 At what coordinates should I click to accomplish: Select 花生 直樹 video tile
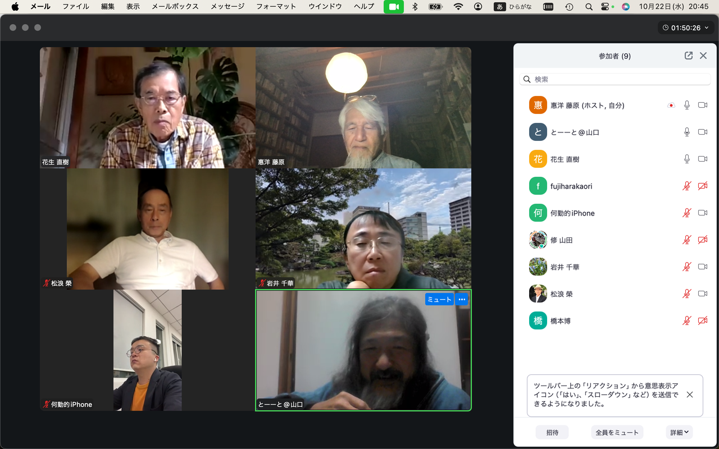(148, 108)
